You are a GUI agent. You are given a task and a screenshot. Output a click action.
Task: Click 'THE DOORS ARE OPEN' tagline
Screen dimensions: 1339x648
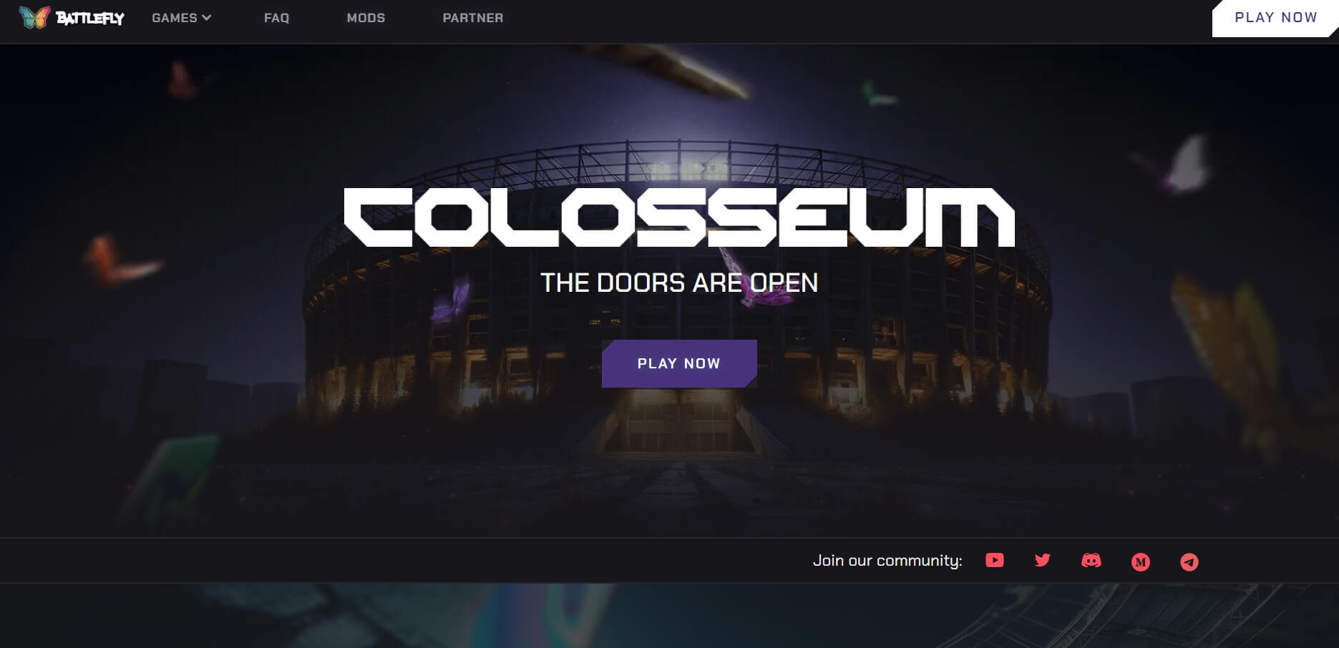point(679,283)
